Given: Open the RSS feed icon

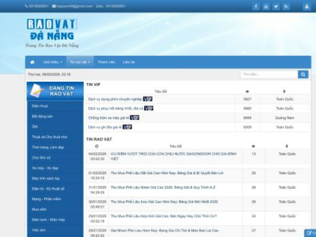Looking at the screenshot, I should click(x=286, y=6).
